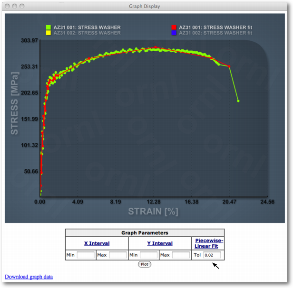Viewport: 293px width, 288px height.
Task: Focus the Y Interval Min input field
Action: tap(148, 255)
